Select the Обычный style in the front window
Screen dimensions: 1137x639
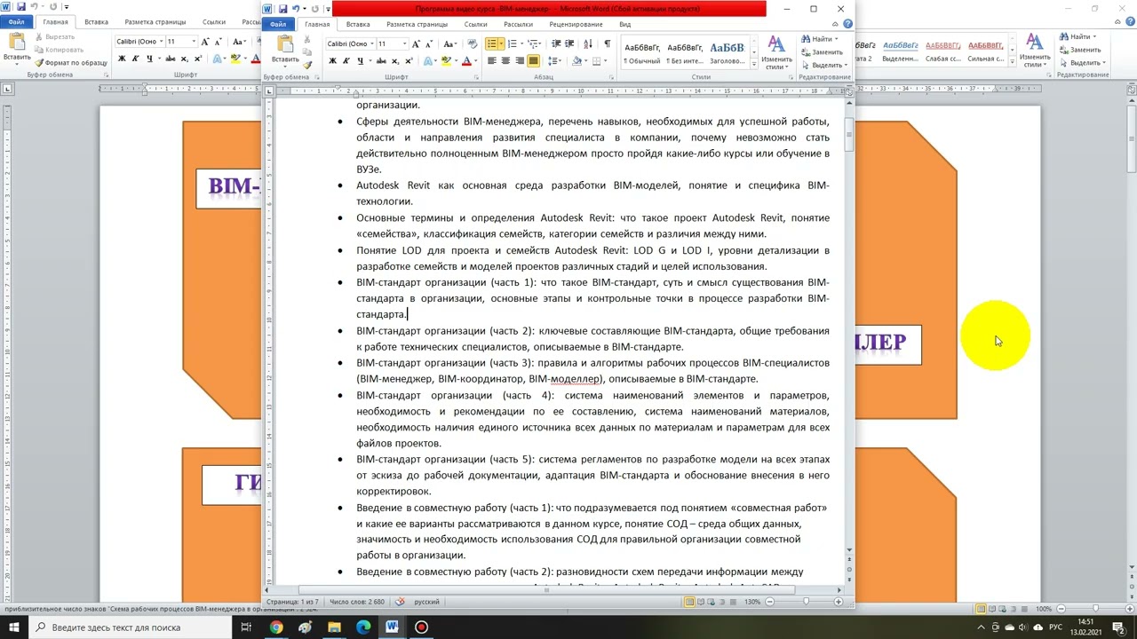pyautogui.click(x=642, y=53)
